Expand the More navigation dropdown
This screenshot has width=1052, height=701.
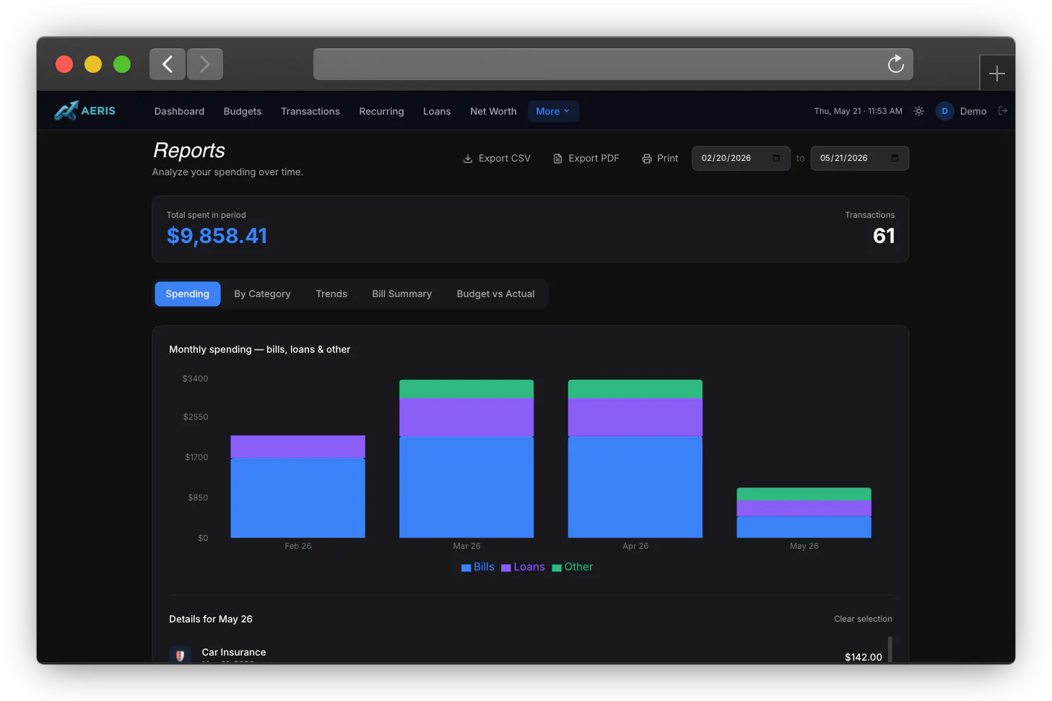tap(553, 111)
